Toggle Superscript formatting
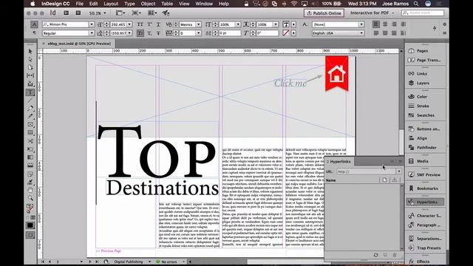 149,24
